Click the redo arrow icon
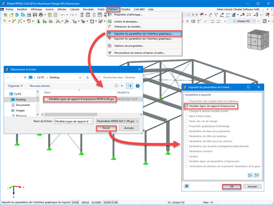 click(72, 15)
